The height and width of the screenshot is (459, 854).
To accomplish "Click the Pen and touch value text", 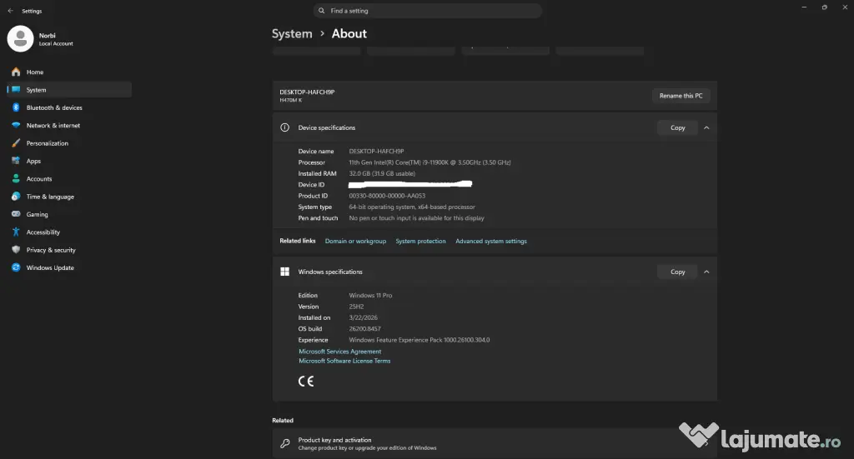I will (x=417, y=218).
